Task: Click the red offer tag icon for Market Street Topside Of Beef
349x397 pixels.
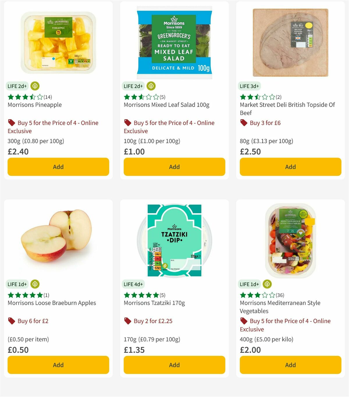Action: (243, 123)
